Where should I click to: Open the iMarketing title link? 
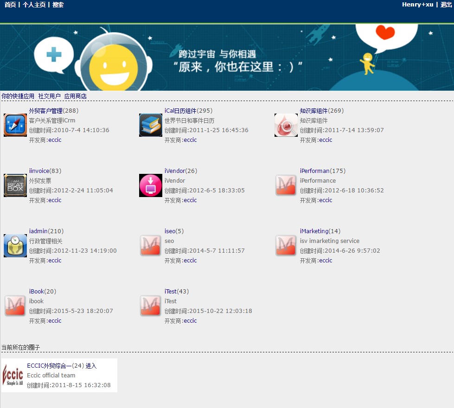coord(314,231)
